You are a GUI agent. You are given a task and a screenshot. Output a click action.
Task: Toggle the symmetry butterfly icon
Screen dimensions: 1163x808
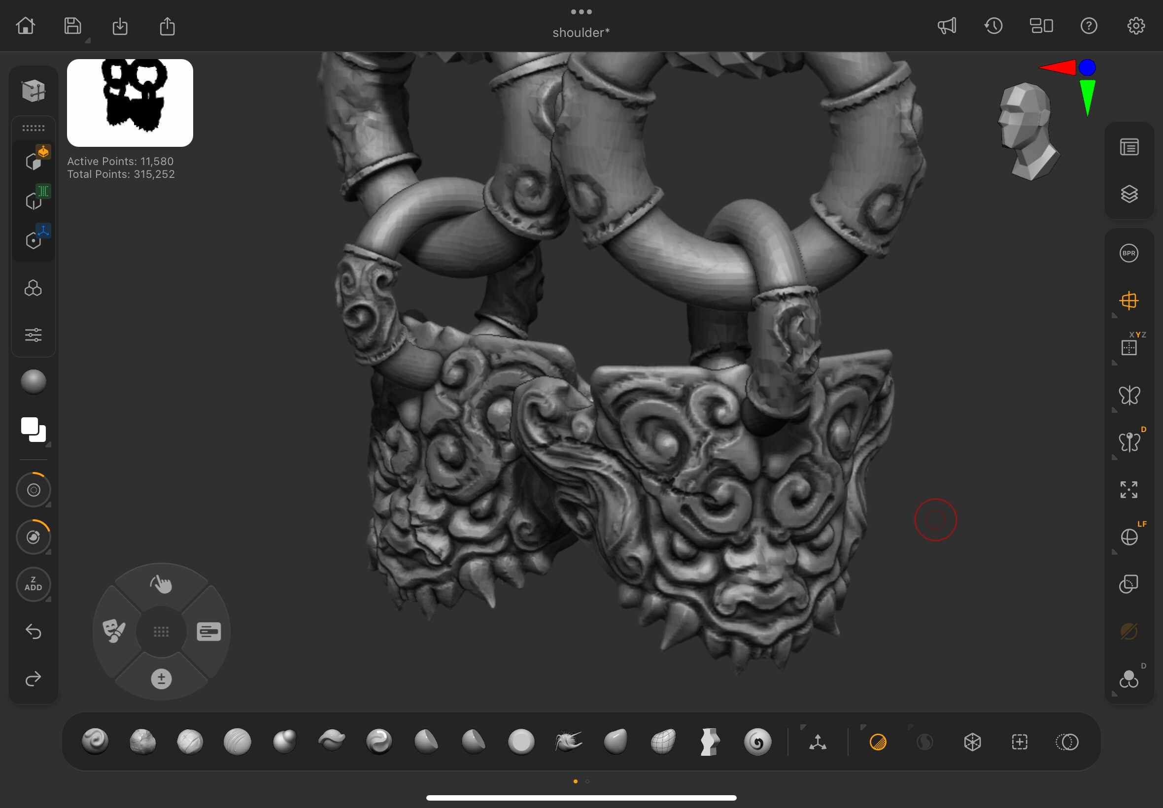1129,395
